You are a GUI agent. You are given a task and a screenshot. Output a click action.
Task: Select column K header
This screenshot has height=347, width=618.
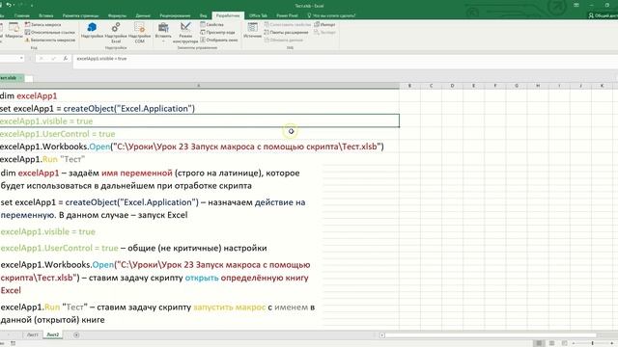pos(602,86)
